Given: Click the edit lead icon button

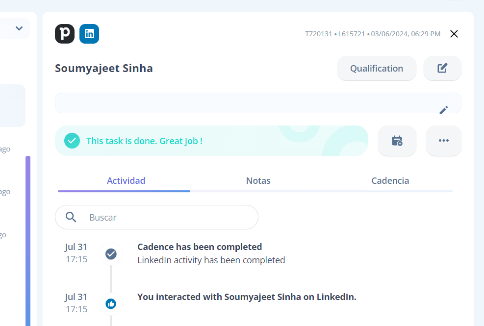Looking at the screenshot, I should [442, 68].
